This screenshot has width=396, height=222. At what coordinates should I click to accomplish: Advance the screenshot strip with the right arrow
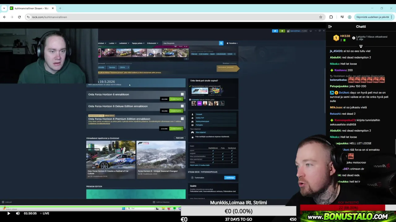186,59
